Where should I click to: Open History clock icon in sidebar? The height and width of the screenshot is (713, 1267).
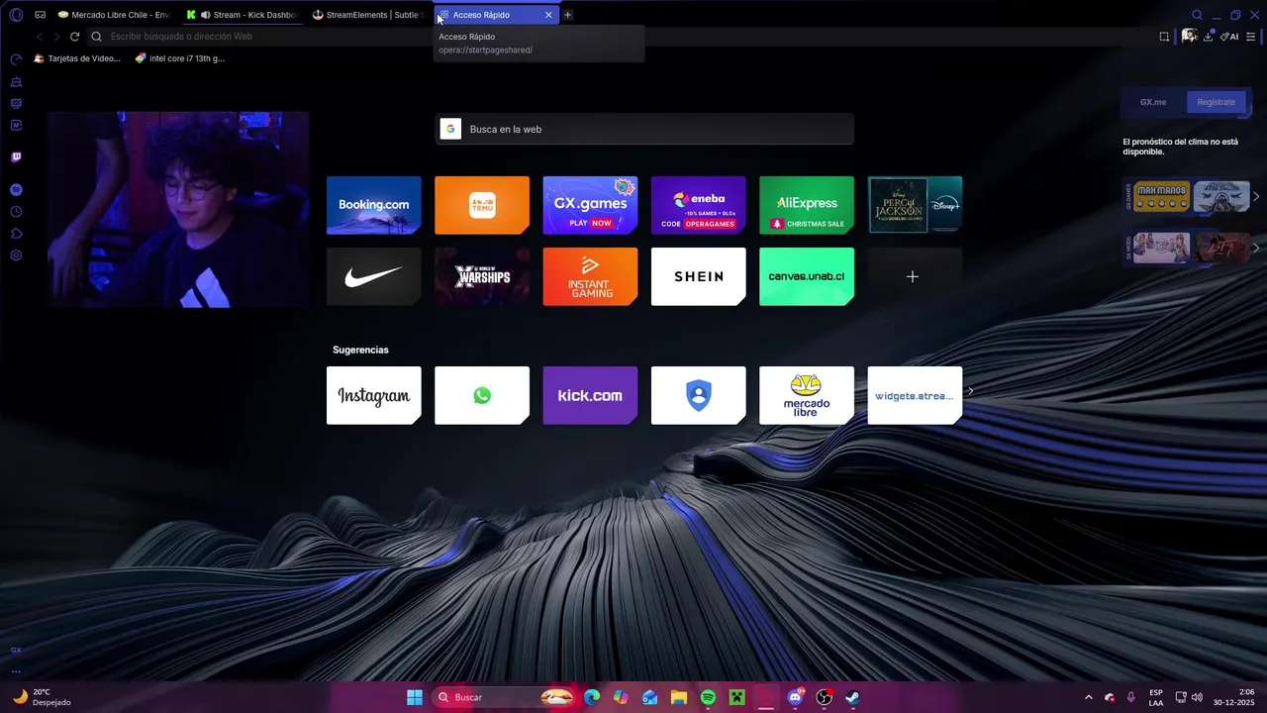[16, 212]
